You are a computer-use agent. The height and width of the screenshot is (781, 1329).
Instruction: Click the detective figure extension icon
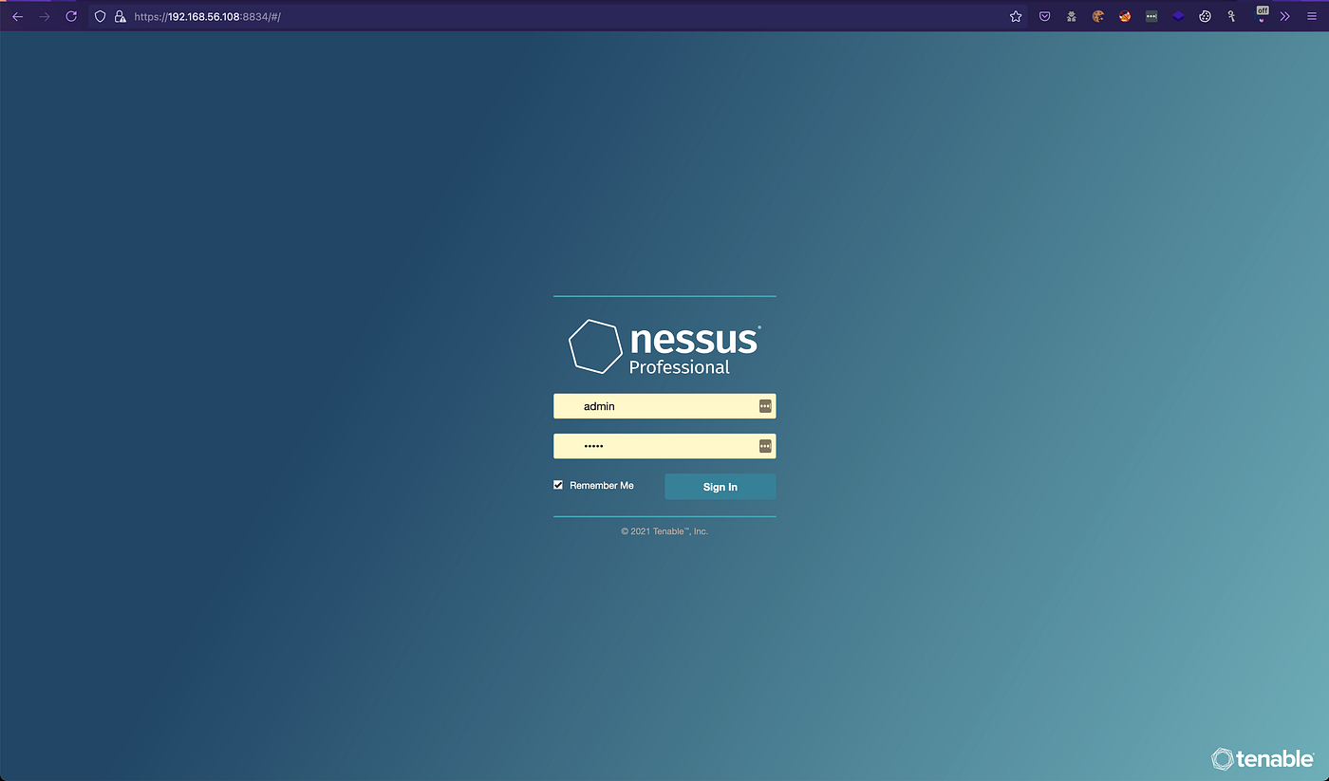1071,16
